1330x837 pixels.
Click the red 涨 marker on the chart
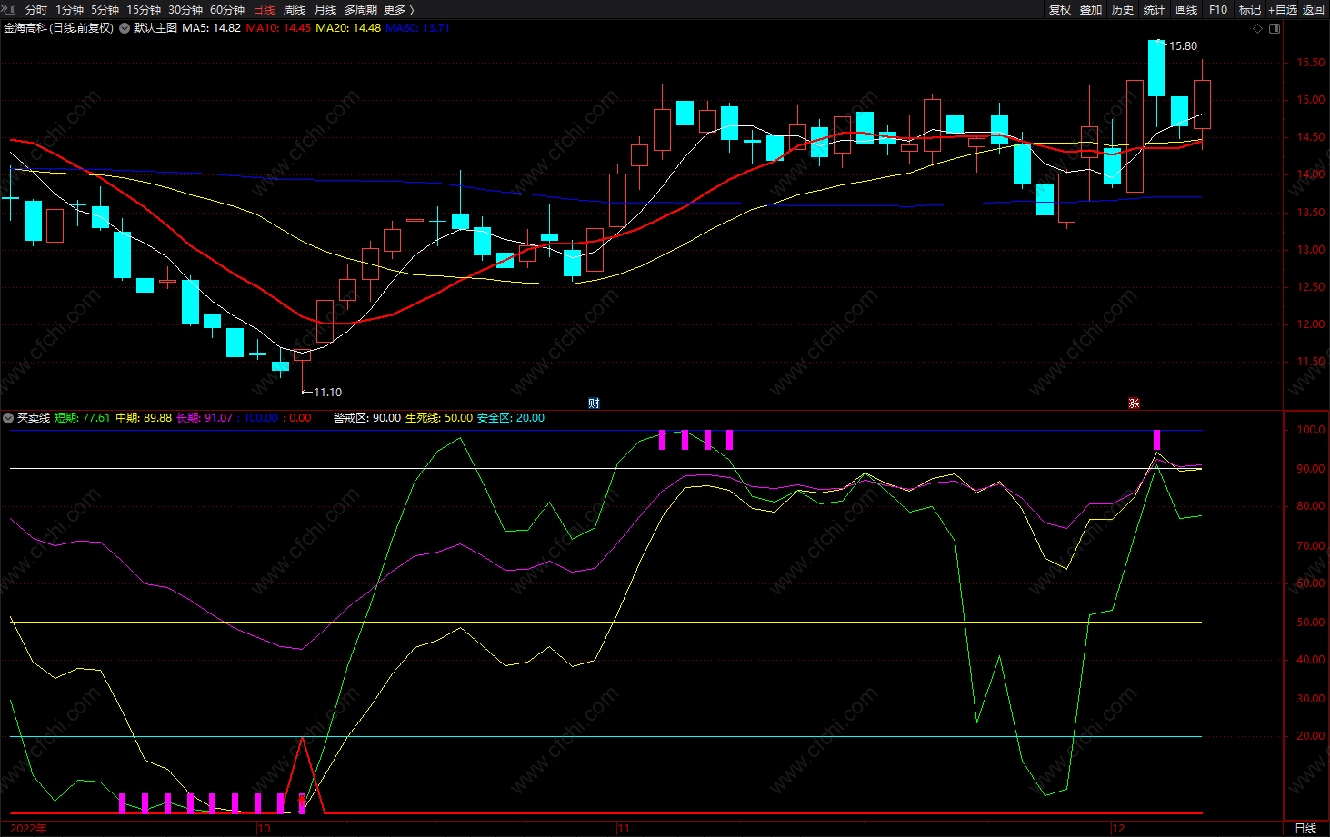(x=1134, y=403)
